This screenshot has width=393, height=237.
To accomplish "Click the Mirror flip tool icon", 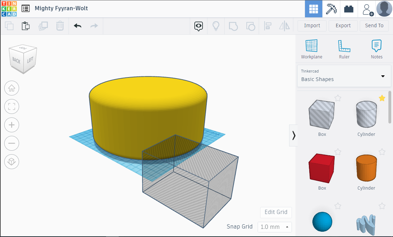I will 285,26.
